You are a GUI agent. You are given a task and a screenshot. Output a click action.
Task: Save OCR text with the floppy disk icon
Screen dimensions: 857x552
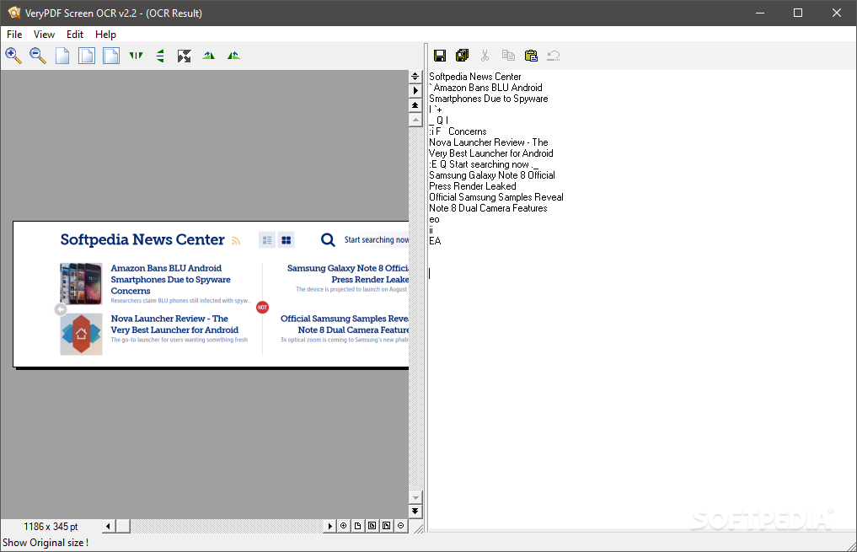pos(440,56)
